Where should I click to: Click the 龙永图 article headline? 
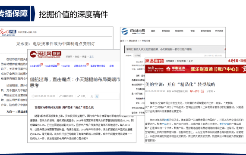coord(56,43)
